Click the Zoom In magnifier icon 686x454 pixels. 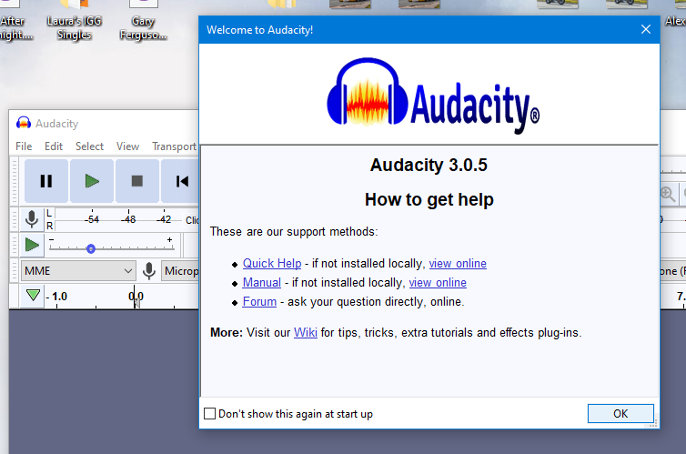coord(668,194)
